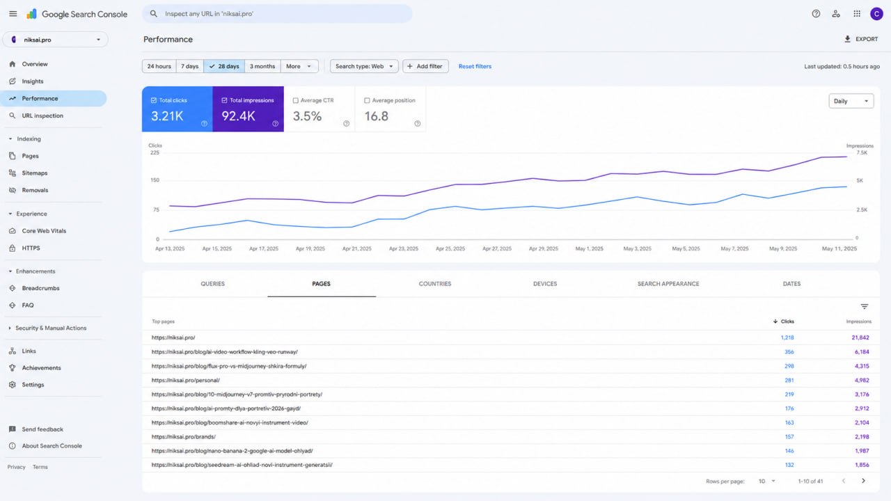Select the https://niksai.pro/brands/ page row
Screen dimensions: 891x501
pyautogui.click(x=512, y=436)
